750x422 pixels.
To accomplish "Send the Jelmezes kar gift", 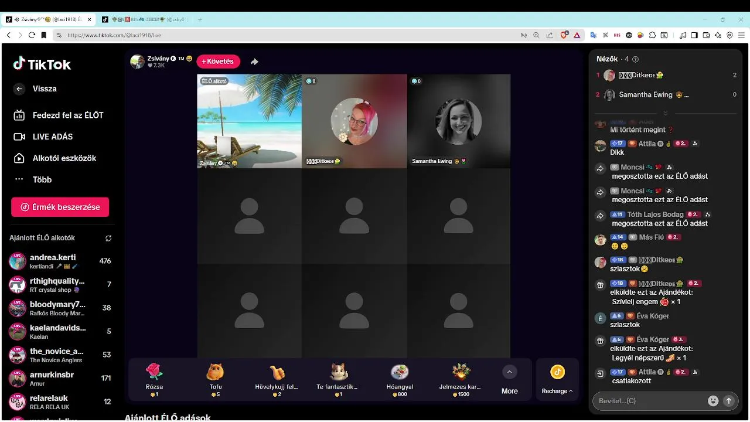I will point(461,379).
